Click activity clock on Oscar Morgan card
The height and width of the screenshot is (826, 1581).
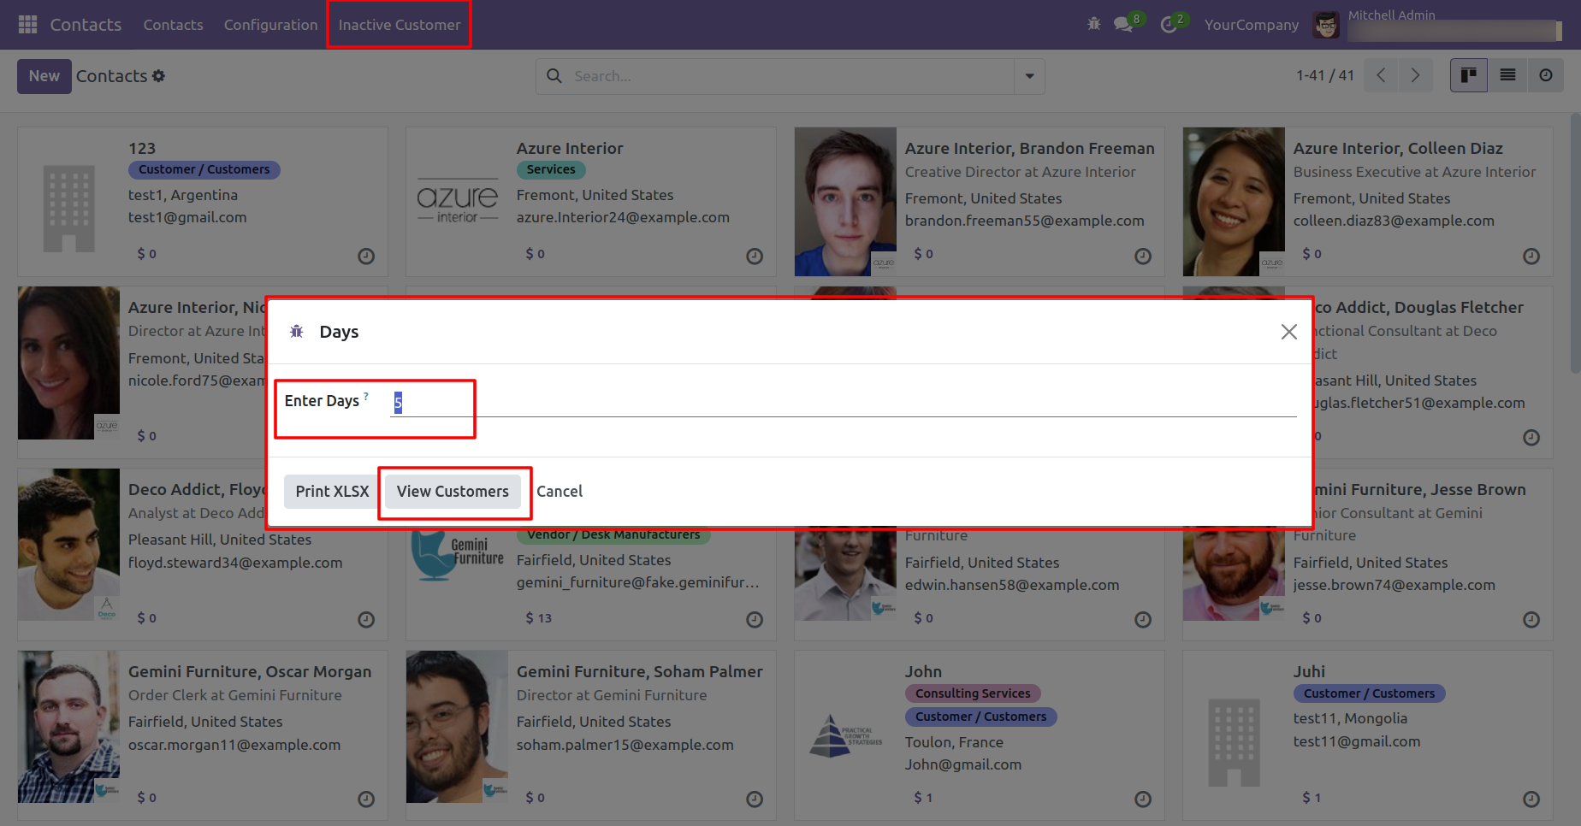366,799
